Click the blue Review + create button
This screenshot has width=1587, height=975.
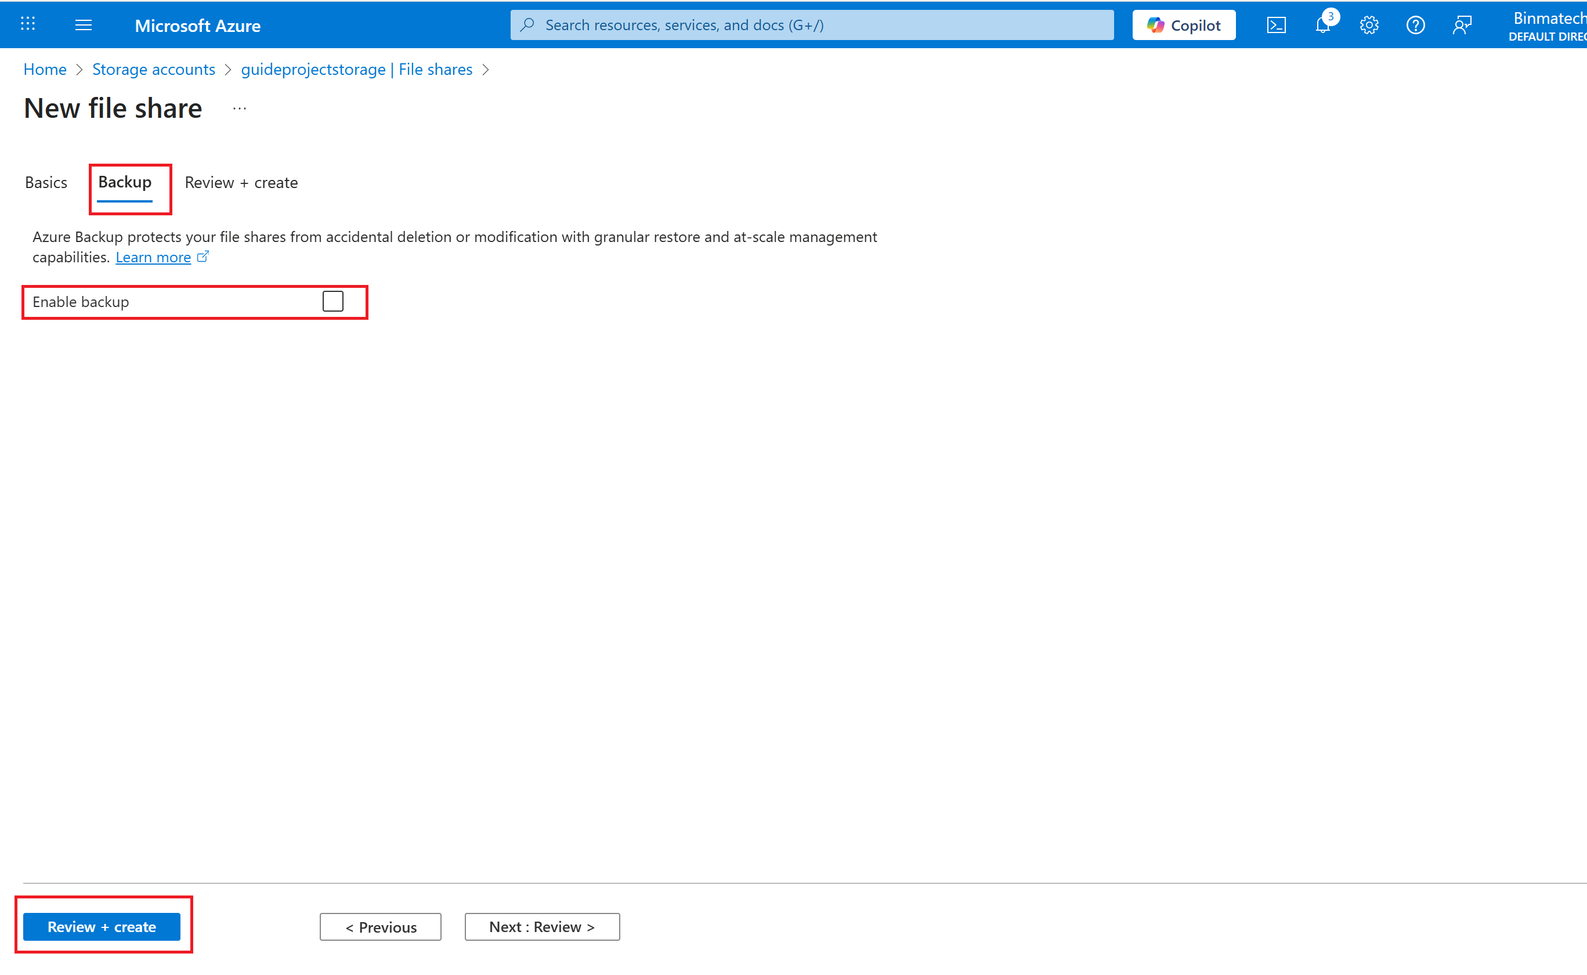(102, 927)
